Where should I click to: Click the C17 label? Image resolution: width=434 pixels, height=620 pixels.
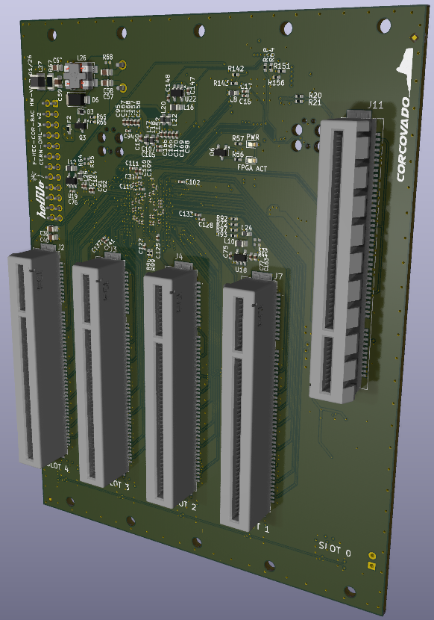[x=246, y=86]
